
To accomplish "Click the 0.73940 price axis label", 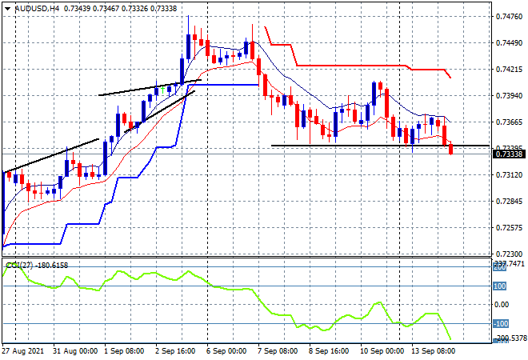I will (x=509, y=96).
